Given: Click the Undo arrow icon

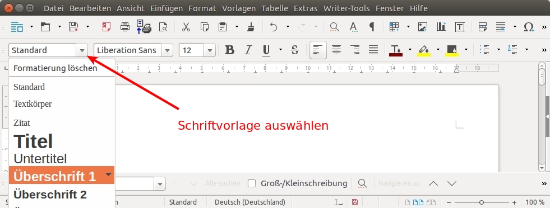Looking at the screenshot, I should point(274,27).
